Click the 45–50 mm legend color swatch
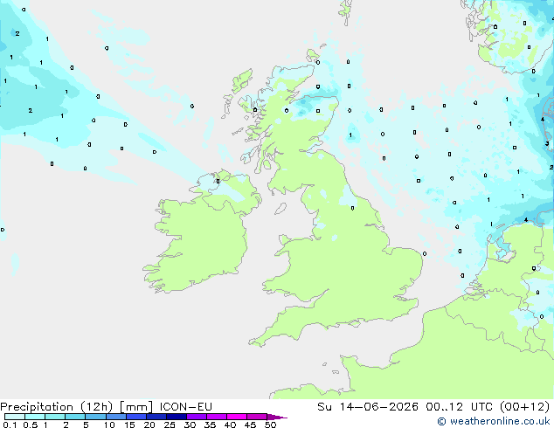The width and height of the screenshot is (554, 428). point(257,417)
